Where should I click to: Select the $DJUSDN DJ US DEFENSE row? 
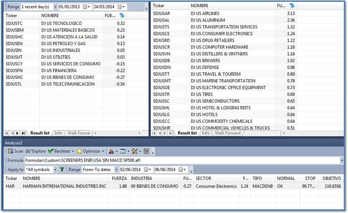click(x=224, y=67)
